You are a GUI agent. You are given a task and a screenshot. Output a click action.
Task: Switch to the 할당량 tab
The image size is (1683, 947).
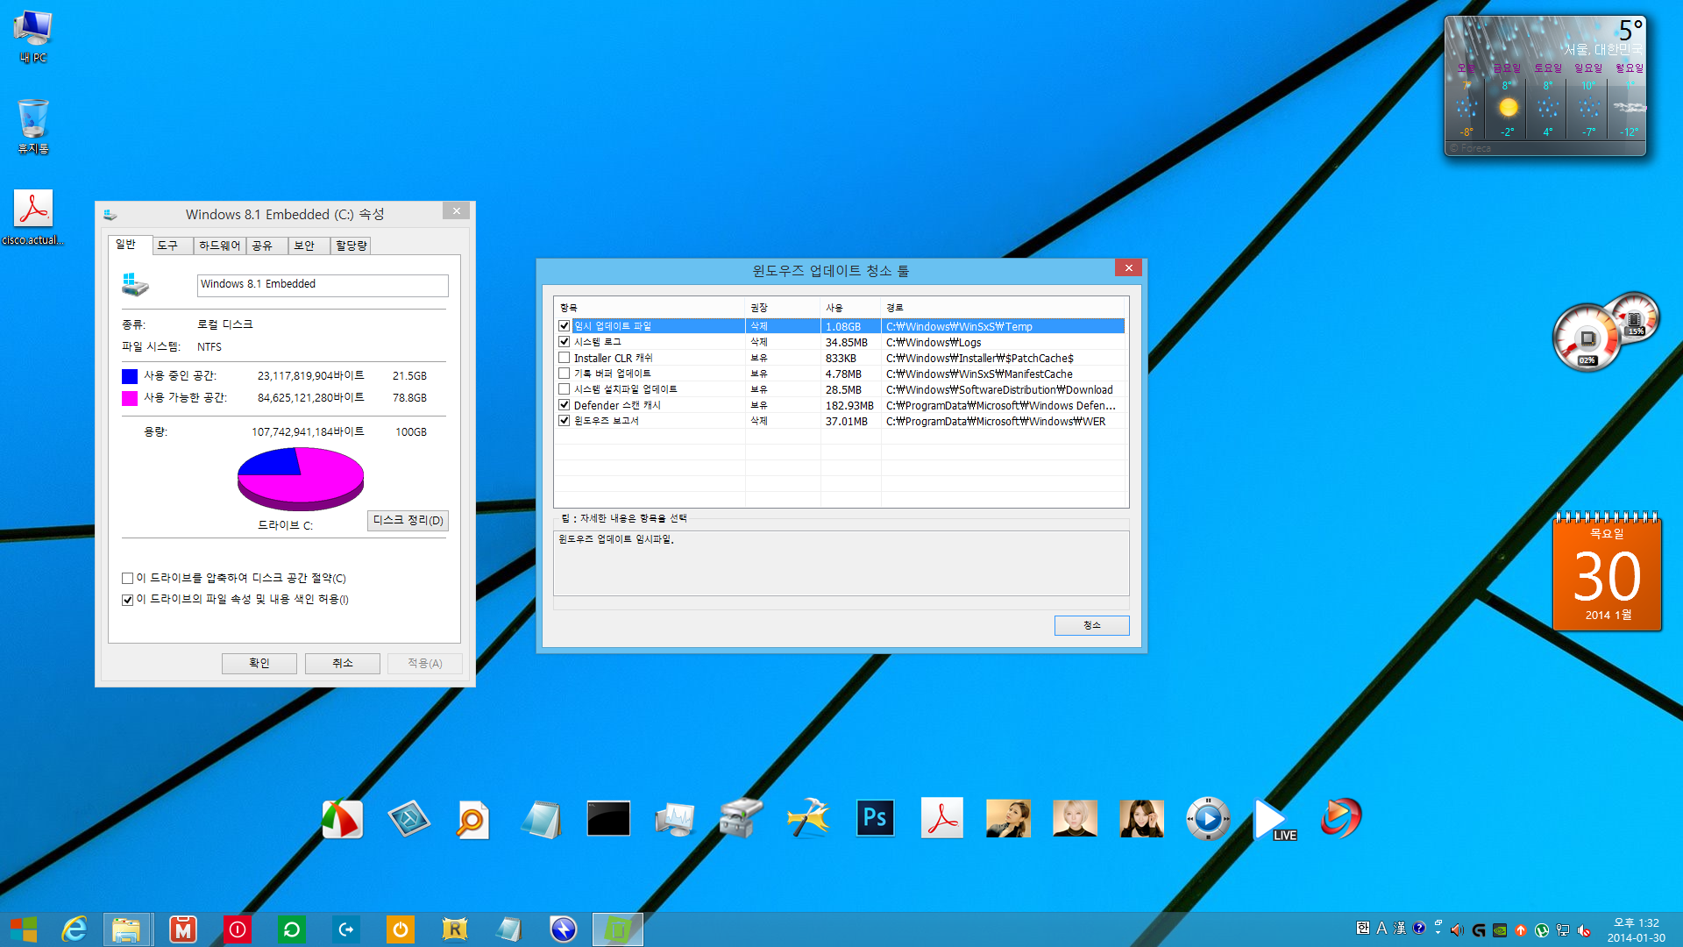point(352,246)
